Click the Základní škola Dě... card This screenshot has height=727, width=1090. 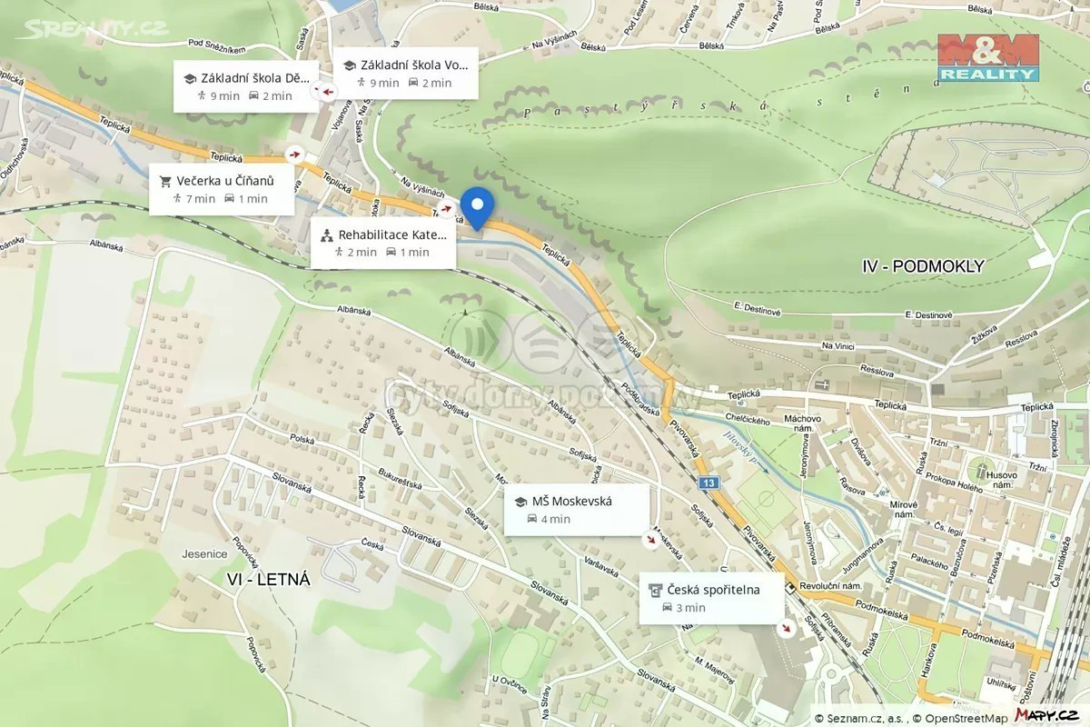(246, 86)
